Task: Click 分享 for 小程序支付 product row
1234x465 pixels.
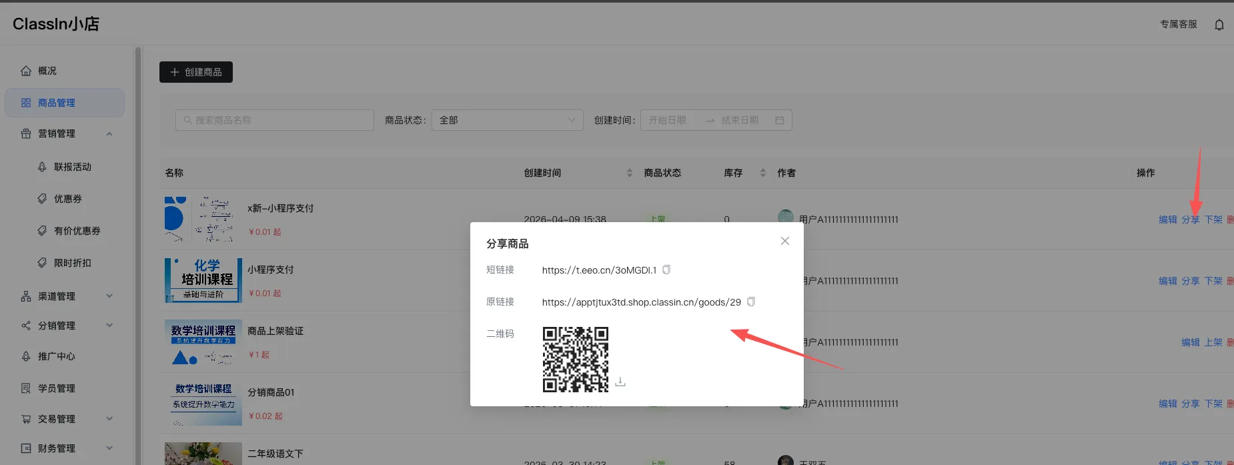Action: [1191, 281]
